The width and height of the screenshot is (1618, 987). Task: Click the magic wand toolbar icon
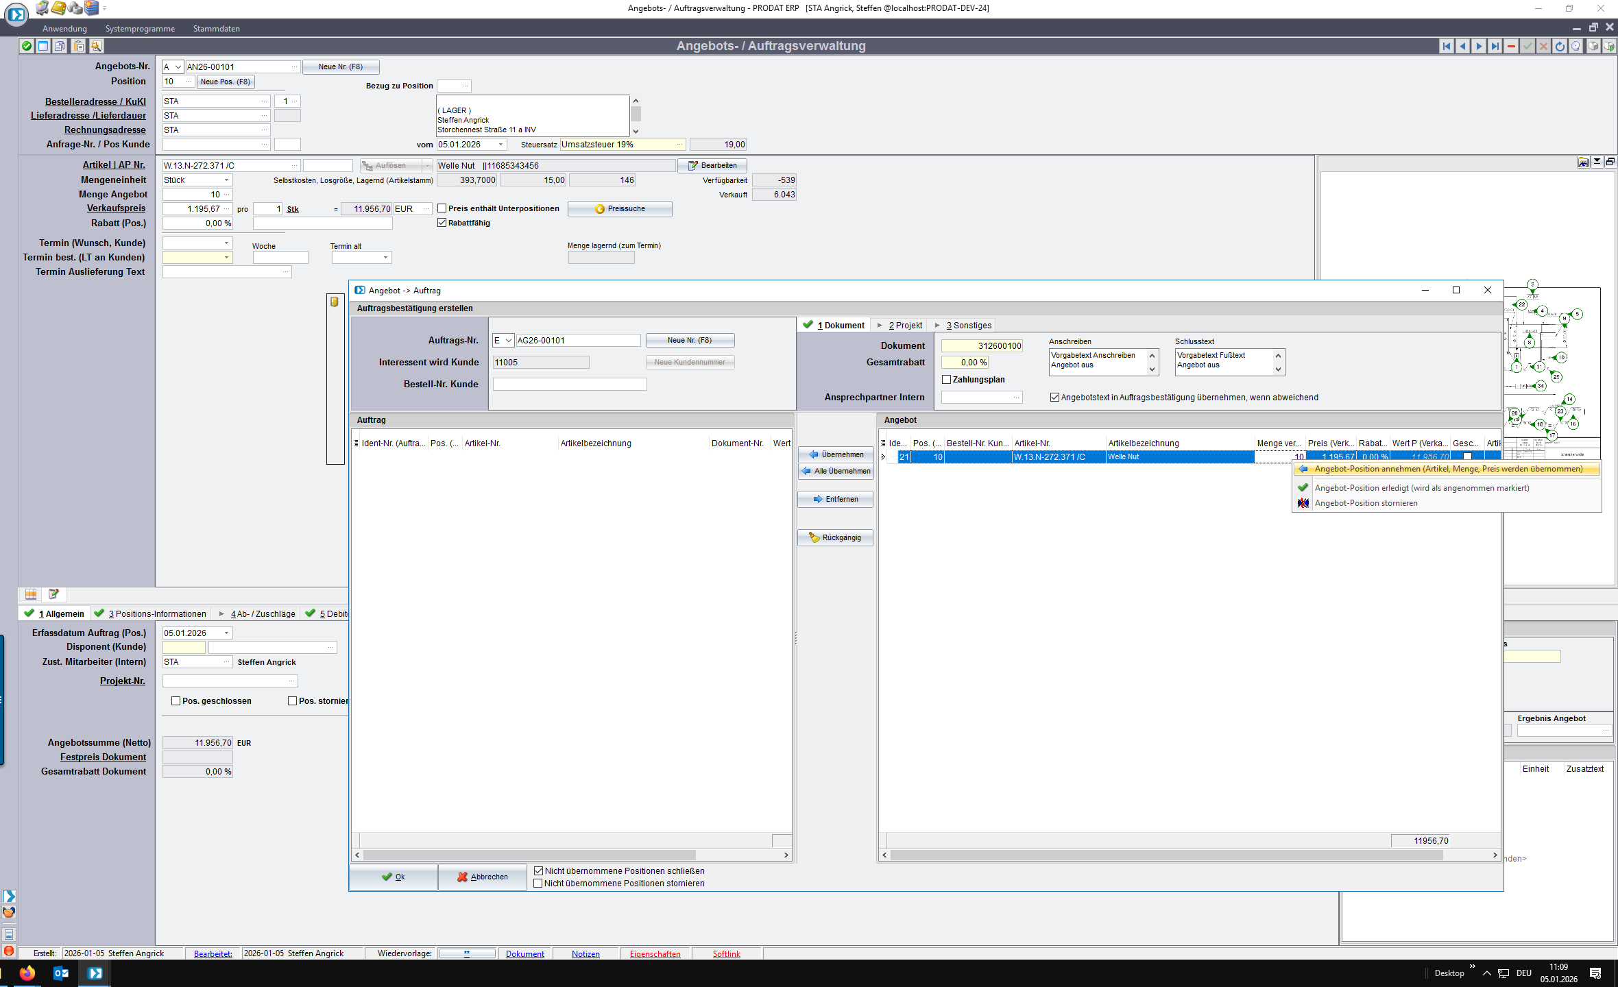point(96,46)
